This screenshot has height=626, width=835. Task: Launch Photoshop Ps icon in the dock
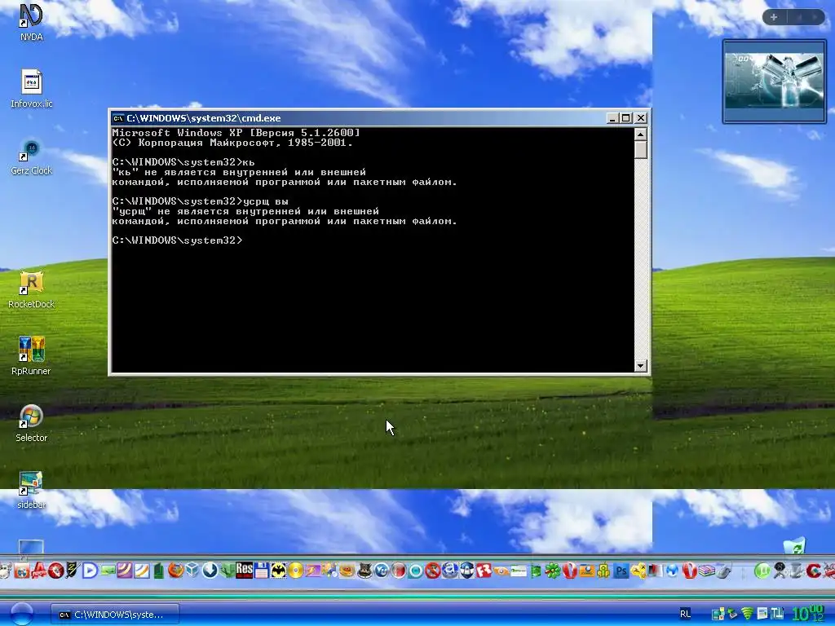621,571
